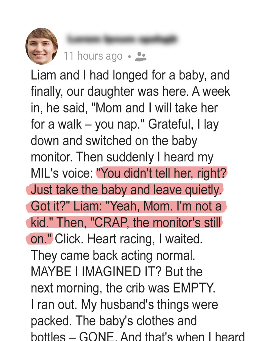Click the highlighted "CRAP, the monitor's still" line
This screenshot has width=272, height=341.
(155, 223)
